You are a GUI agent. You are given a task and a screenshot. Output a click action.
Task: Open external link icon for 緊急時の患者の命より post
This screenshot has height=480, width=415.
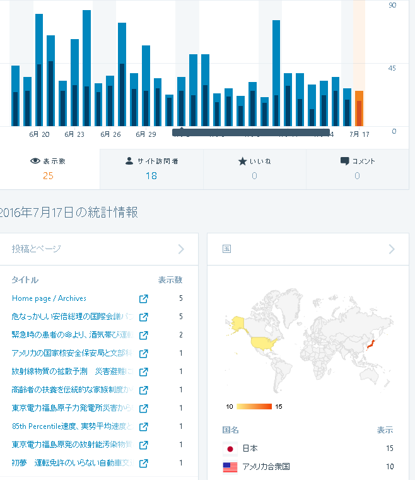[143, 335]
